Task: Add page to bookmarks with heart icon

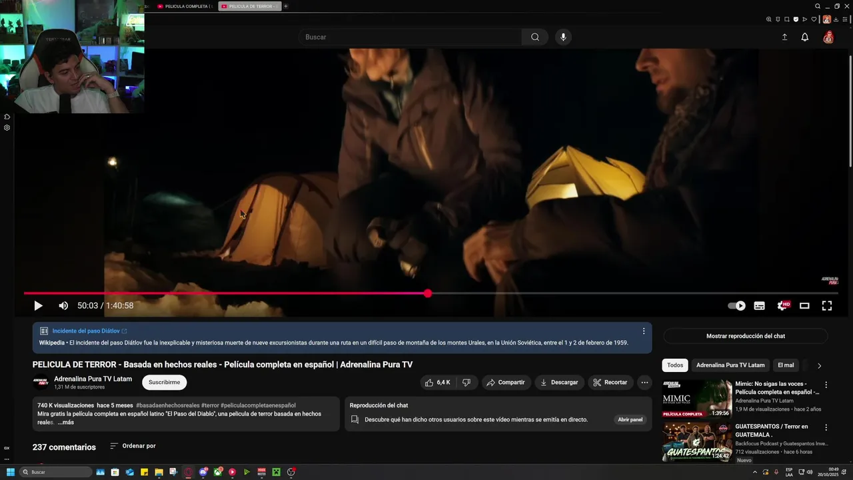Action: coord(814,19)
